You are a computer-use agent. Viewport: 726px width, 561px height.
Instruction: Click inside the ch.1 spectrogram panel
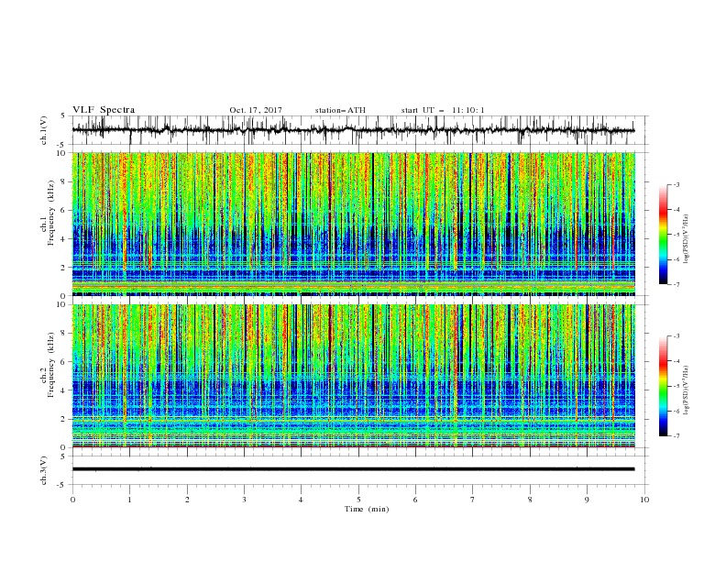[x=354, y=224]
